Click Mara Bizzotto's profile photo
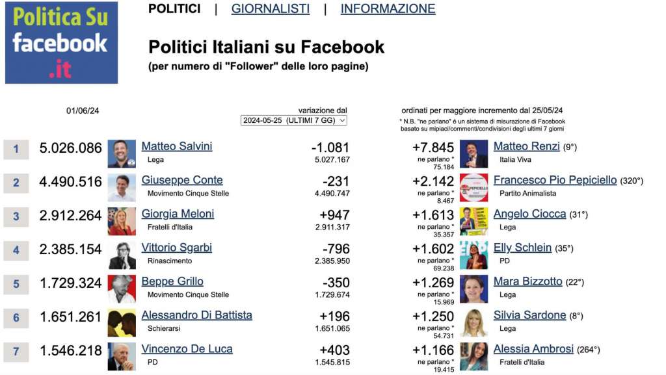Screen dimensions: 666x375 point(474,289)
